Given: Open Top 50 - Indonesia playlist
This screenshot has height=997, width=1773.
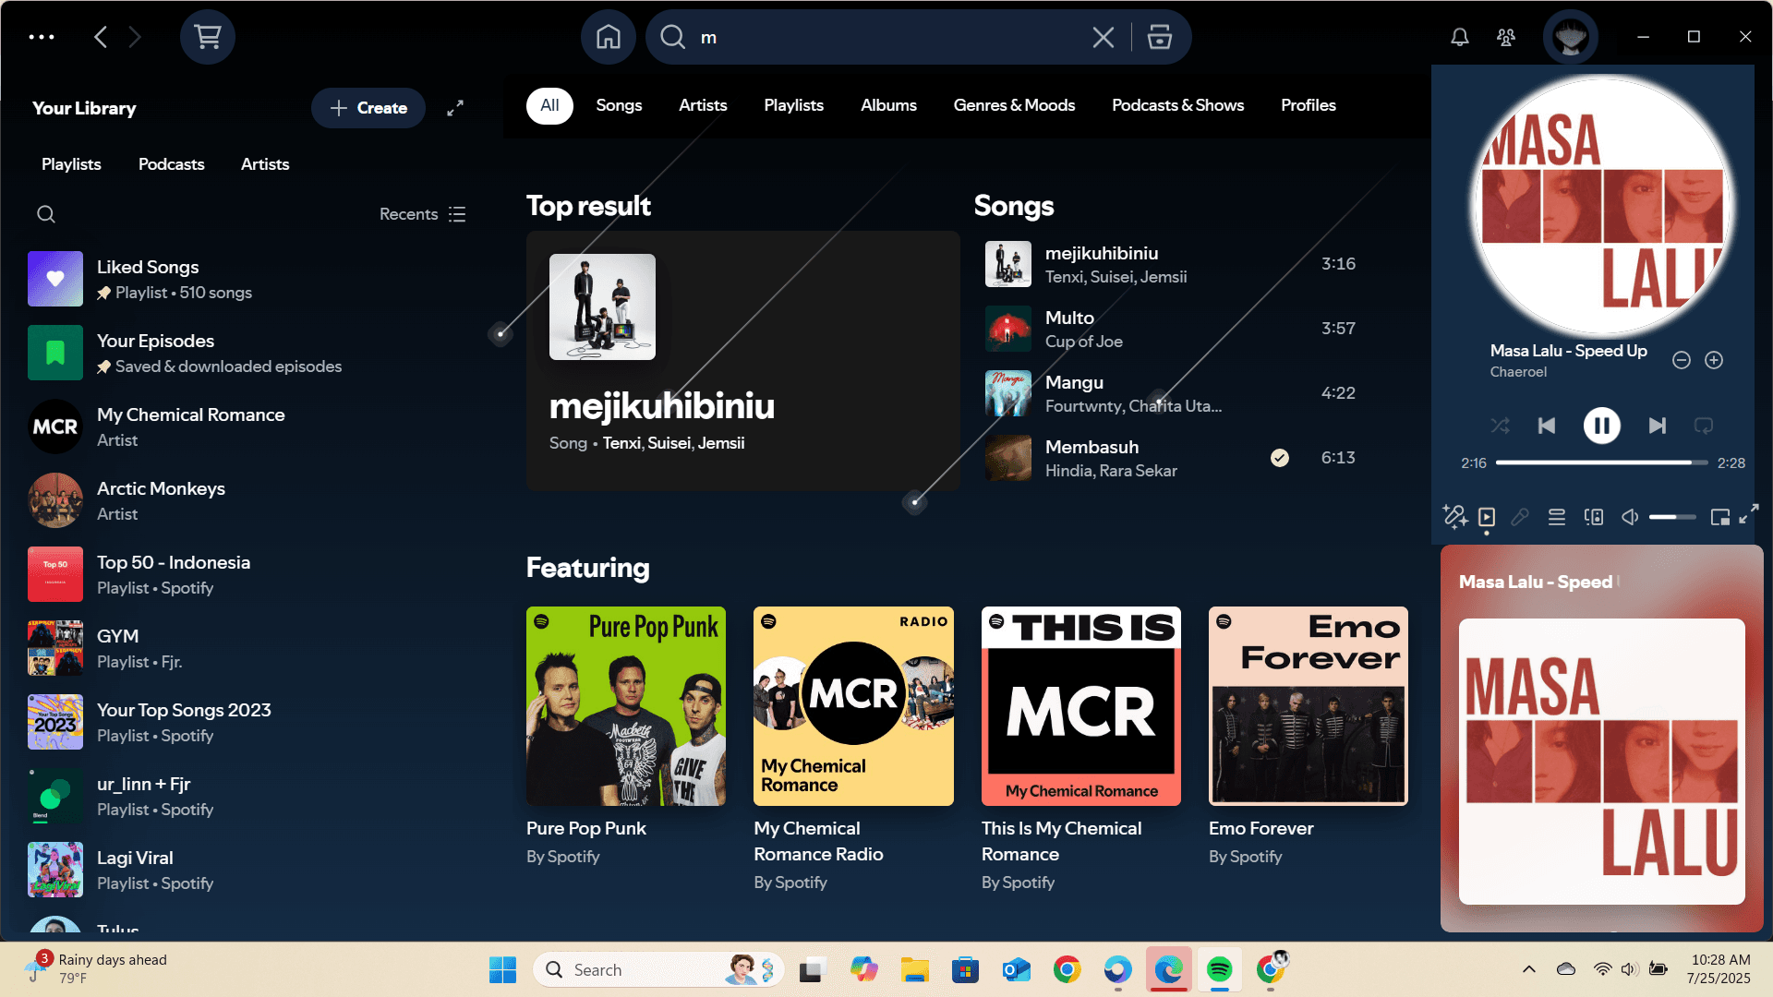Looking at the screenshot, I should [249, 574].
